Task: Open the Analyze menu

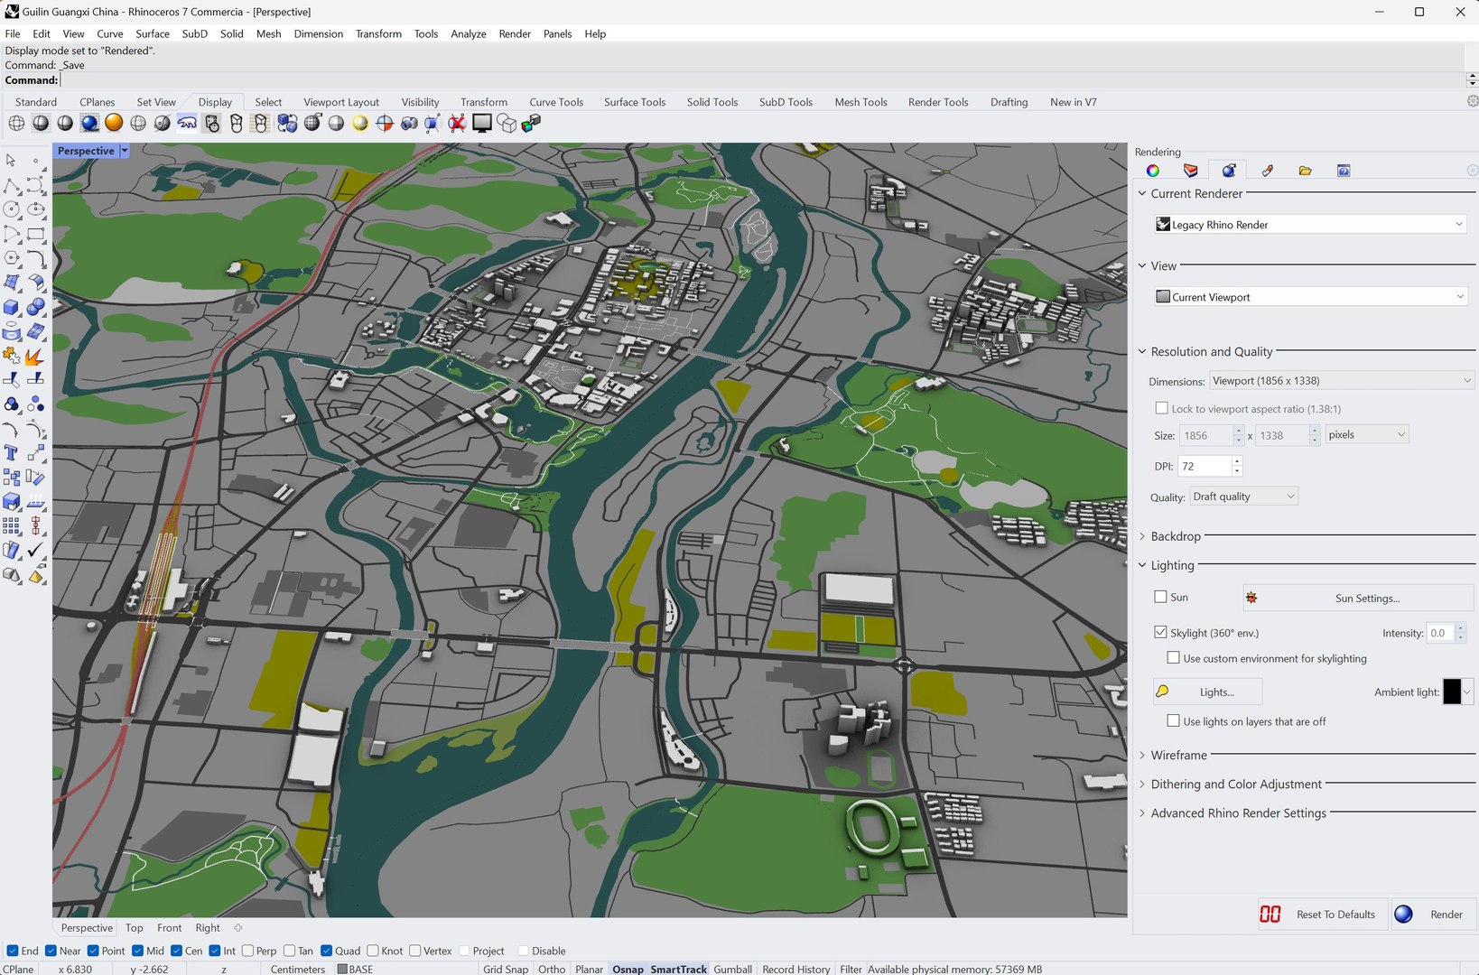Action: pos(469,33)
